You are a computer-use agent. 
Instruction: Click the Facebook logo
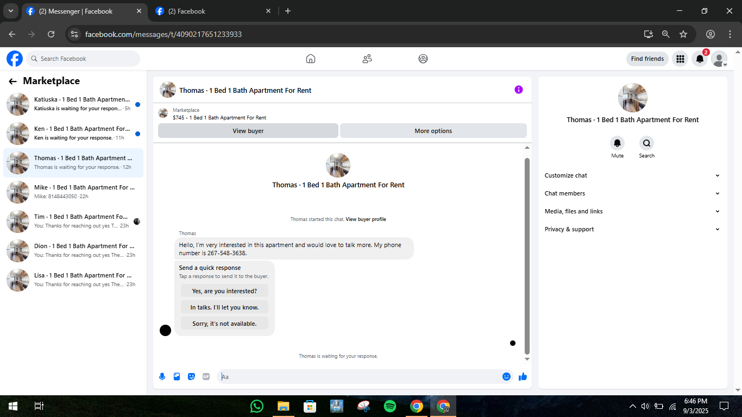(15, 59)
